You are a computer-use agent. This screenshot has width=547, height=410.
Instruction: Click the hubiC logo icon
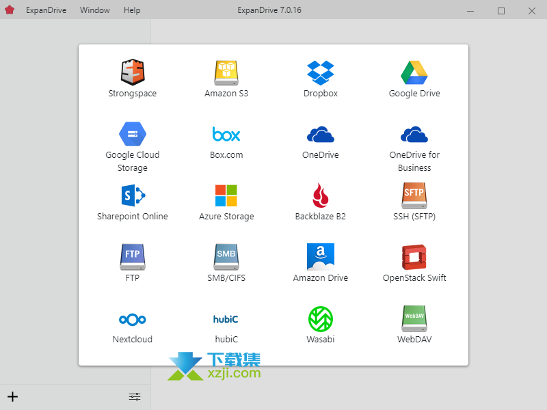click(x=226, y=319)
